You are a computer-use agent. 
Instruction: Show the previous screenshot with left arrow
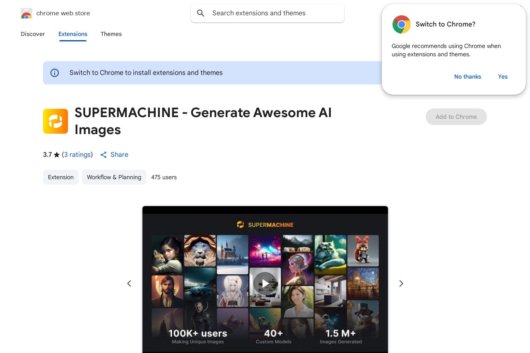(129, 283)
